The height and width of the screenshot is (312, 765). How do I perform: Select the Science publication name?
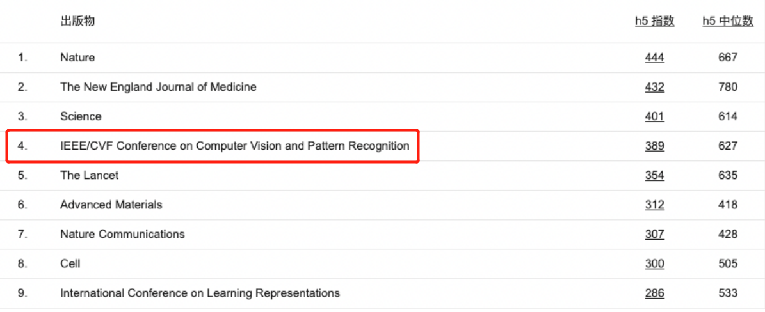coord(81,116)
